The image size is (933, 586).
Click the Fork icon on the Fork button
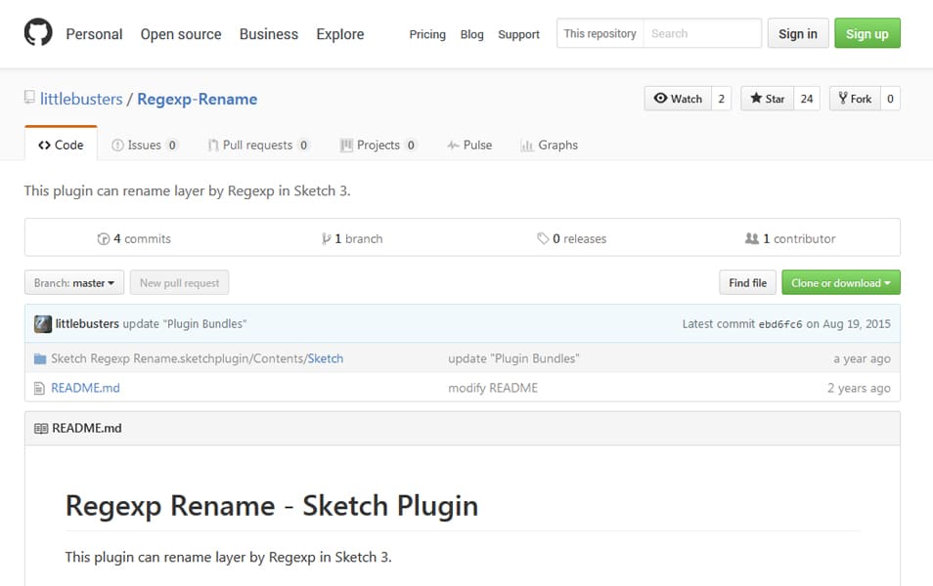coord(842,98)
